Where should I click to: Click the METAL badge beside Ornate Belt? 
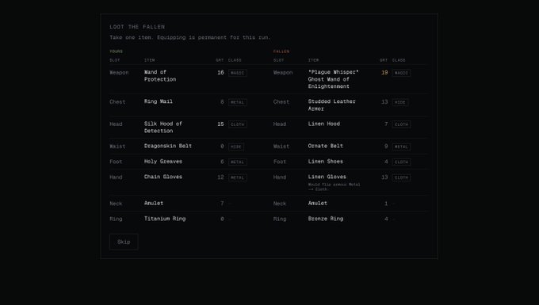(401, 147)
